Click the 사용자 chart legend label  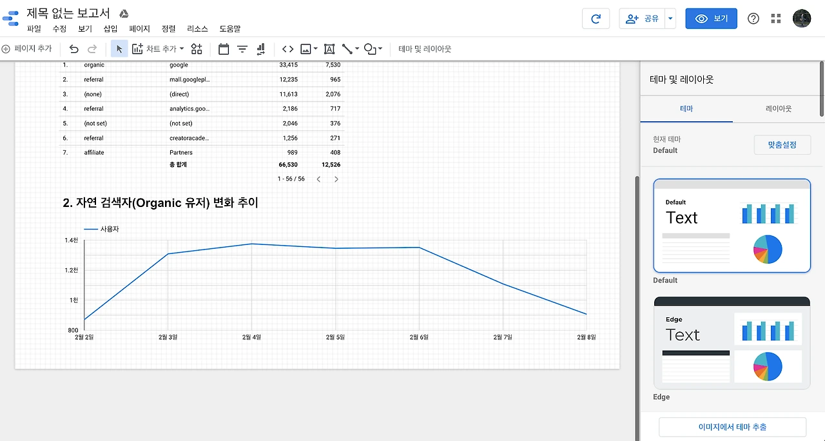[110, 229]
